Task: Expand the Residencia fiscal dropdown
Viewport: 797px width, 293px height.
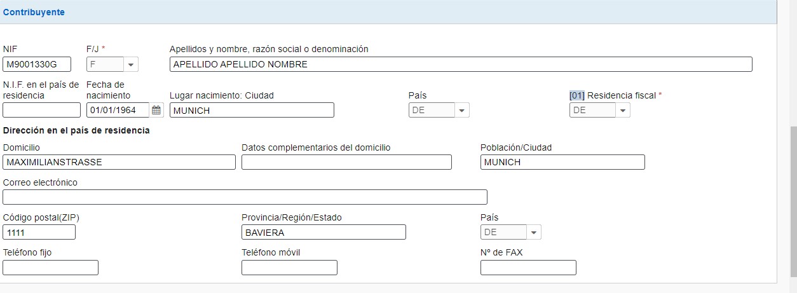Action: pyautogui.click(x=623, y=110)
